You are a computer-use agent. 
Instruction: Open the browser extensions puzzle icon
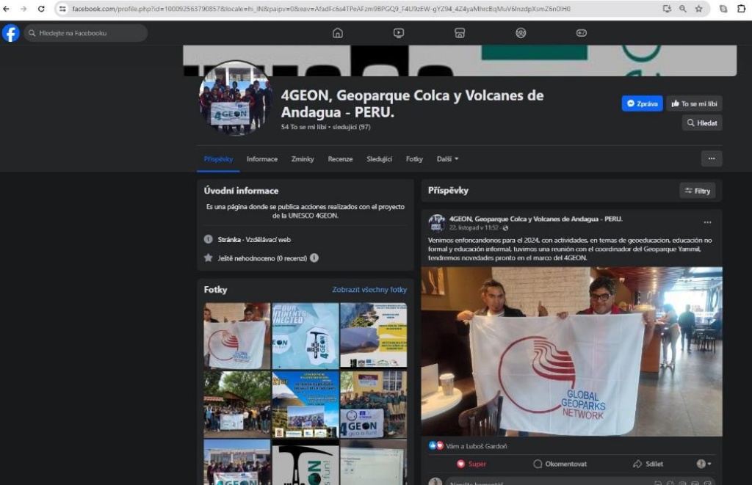(741, 9)
